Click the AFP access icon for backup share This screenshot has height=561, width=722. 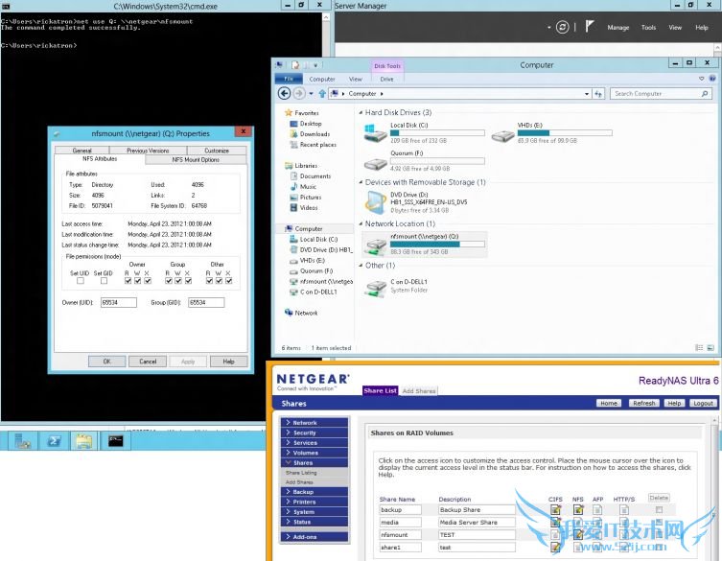click(x=597, y=509)
